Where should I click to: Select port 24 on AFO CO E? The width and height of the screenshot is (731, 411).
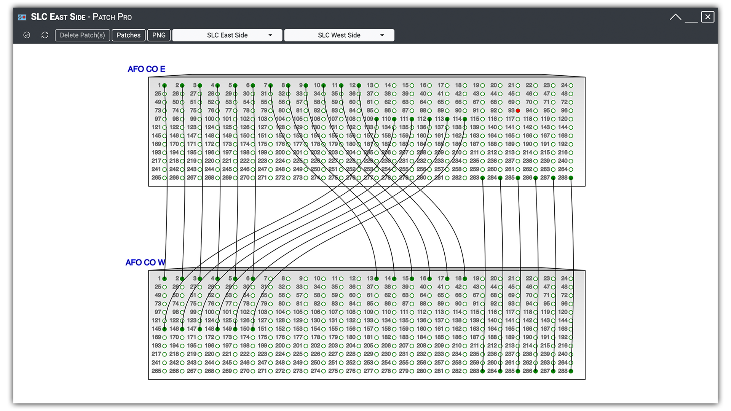coord(571,86)
